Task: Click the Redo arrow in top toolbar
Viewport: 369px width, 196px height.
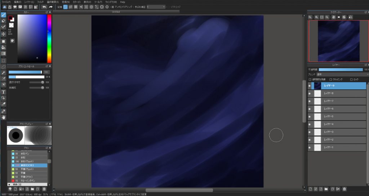Action: 50,7
